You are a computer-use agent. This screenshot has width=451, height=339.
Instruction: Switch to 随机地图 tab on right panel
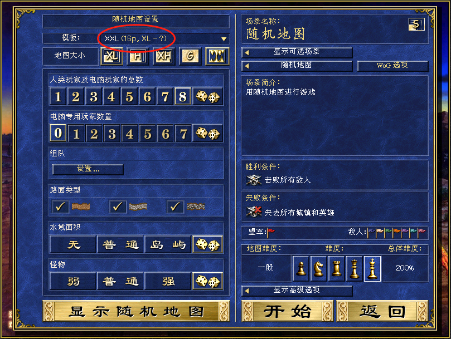297,66
